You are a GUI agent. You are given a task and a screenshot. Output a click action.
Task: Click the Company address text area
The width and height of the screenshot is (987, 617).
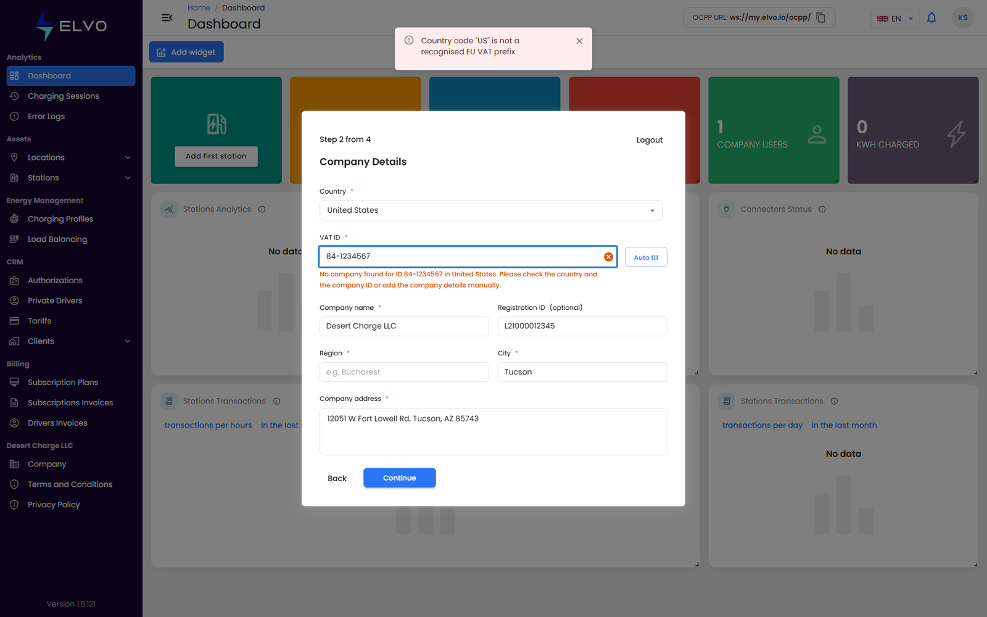coord(493,432)
